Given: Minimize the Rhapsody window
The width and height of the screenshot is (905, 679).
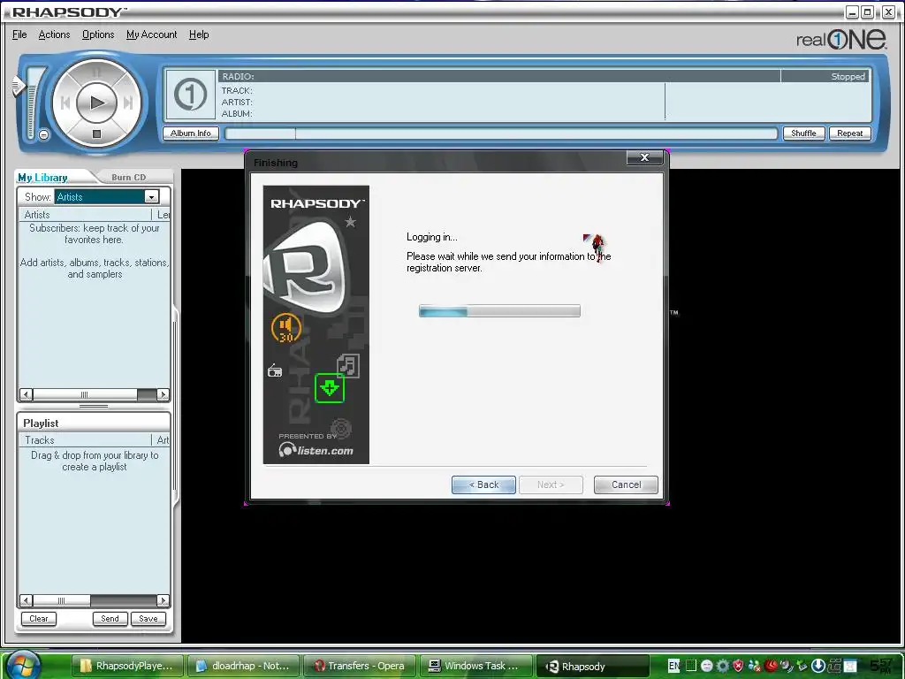Looking at the screenshot, I should pos(852,11).
